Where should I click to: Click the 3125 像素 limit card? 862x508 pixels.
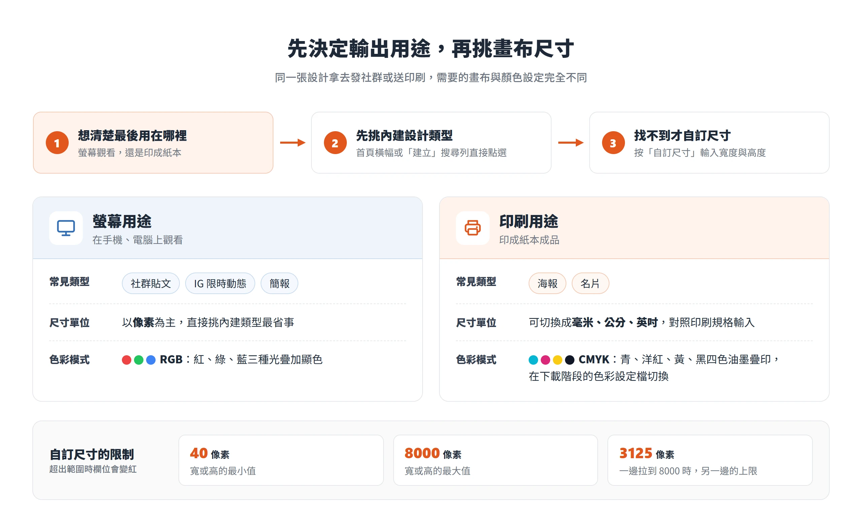click(x=710, y=460)
